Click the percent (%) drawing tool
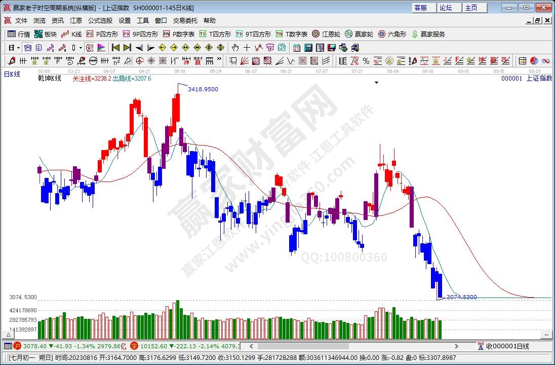The image size is (555, 365). [366, 61]
